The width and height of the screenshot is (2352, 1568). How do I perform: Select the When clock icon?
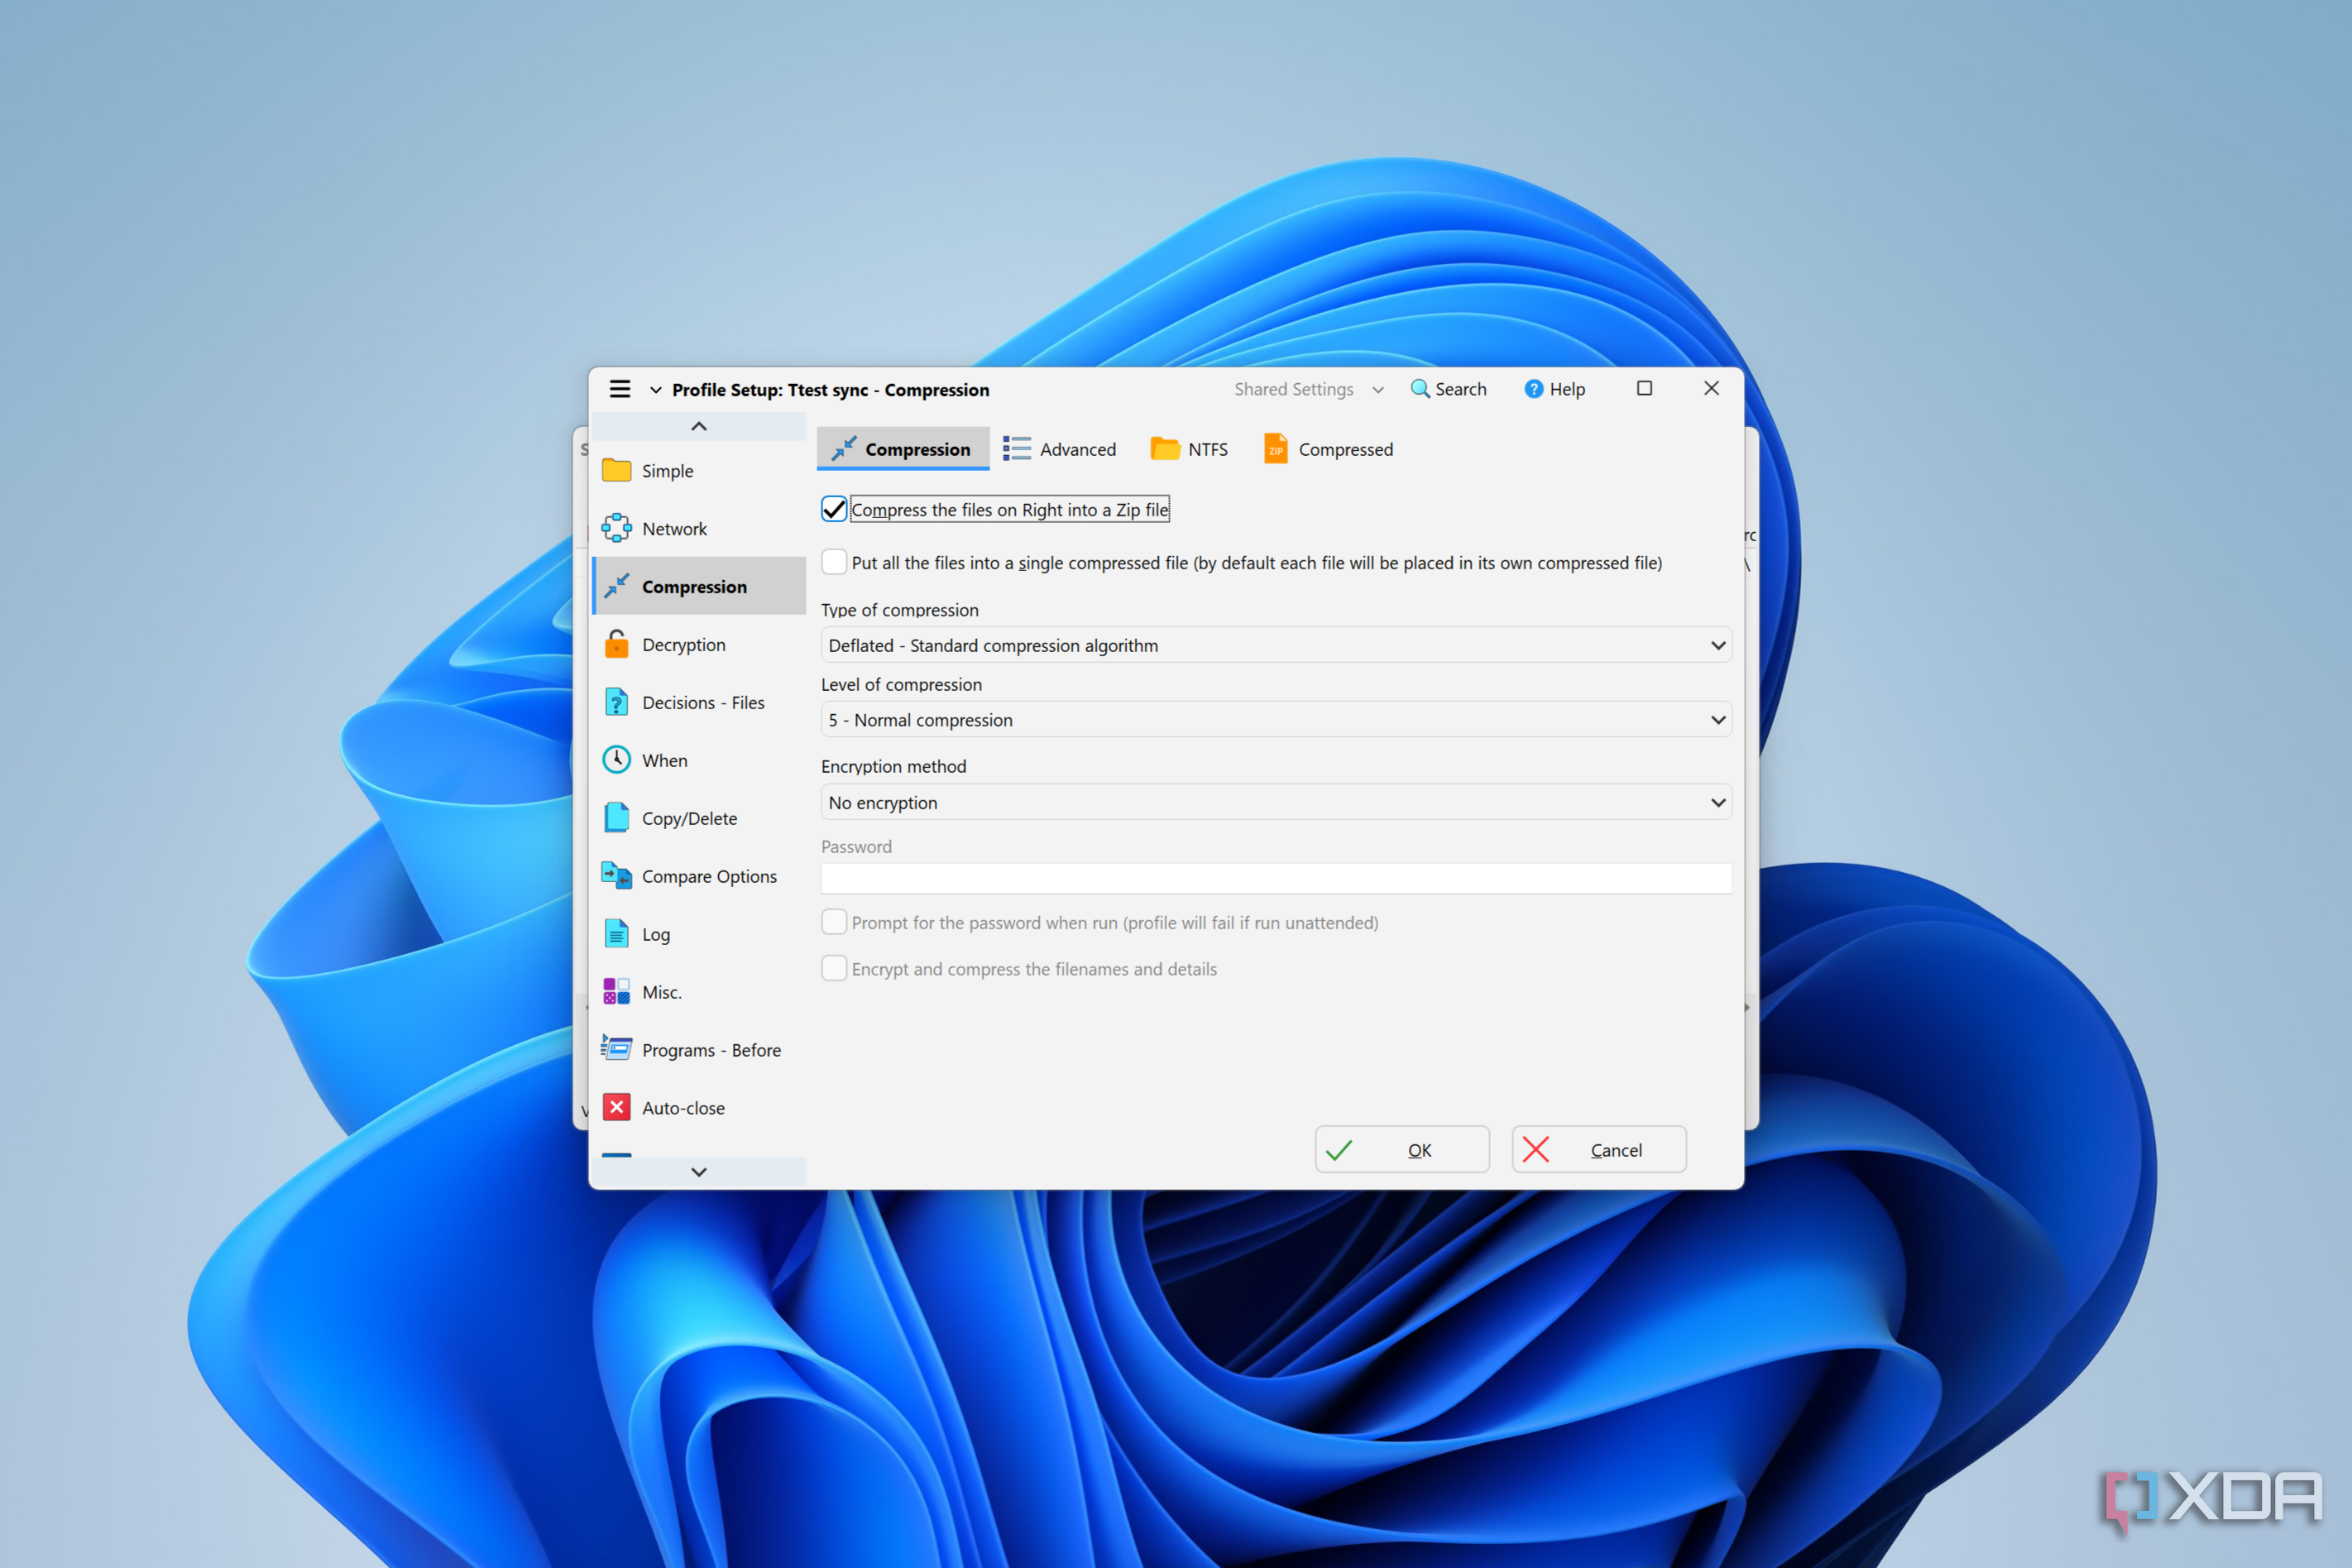point(616,760)
